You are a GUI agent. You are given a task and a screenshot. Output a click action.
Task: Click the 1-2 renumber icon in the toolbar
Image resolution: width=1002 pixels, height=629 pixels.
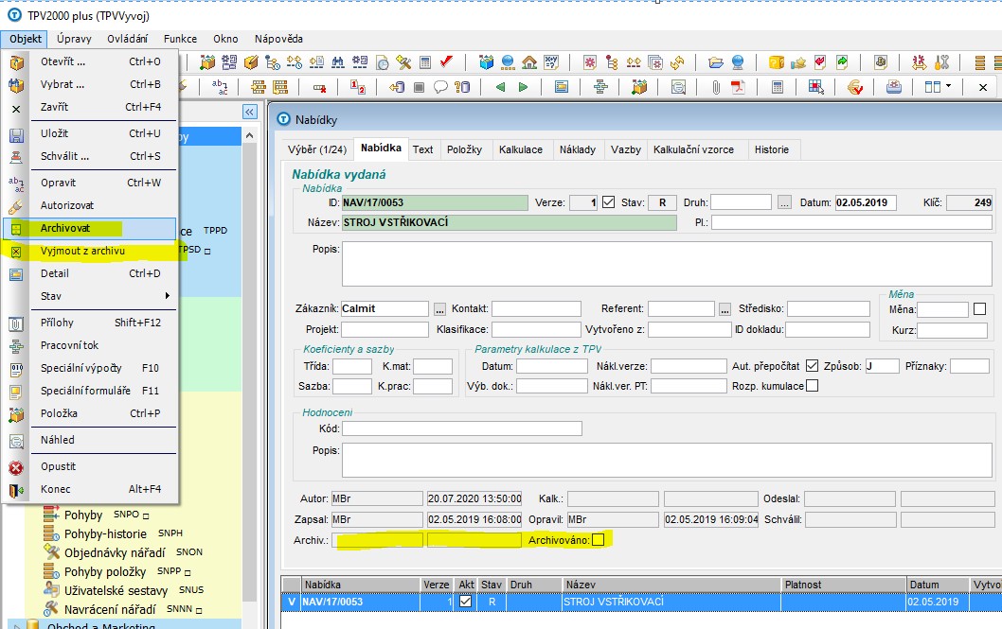click(x=358, y=87)
